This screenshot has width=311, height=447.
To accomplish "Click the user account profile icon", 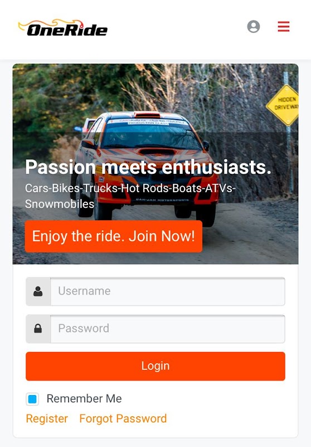I will pos(253,26).
